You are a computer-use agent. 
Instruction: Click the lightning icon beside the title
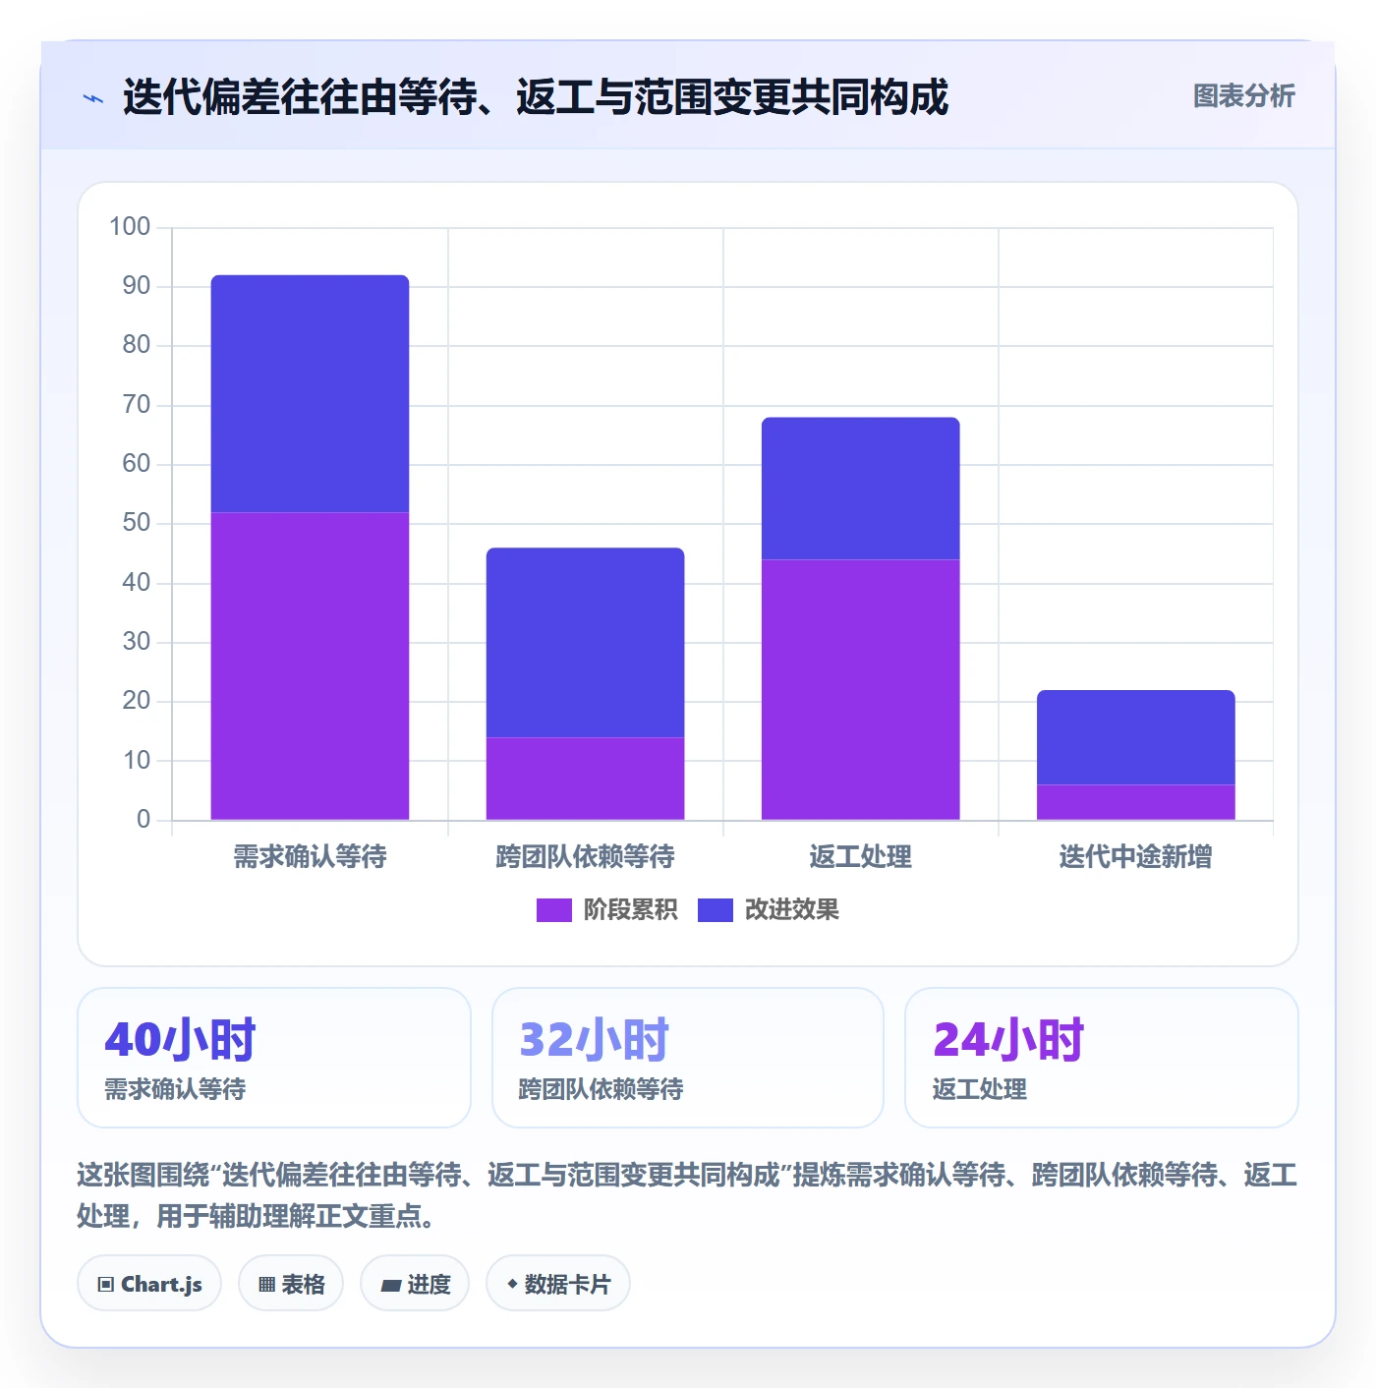click(x=93, y=98)
